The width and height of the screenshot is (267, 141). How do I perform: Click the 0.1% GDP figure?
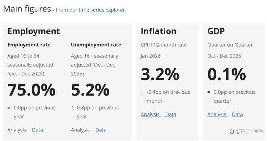pyautogui.click(x=227, y=74)
